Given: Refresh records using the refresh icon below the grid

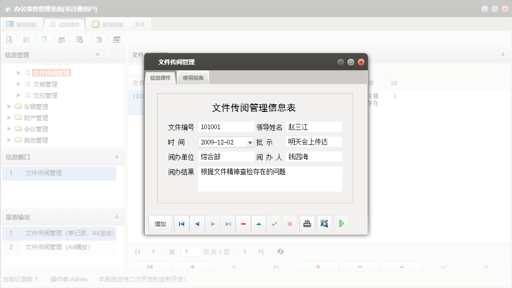Looking at the screenshot, I should coord(280,252).
